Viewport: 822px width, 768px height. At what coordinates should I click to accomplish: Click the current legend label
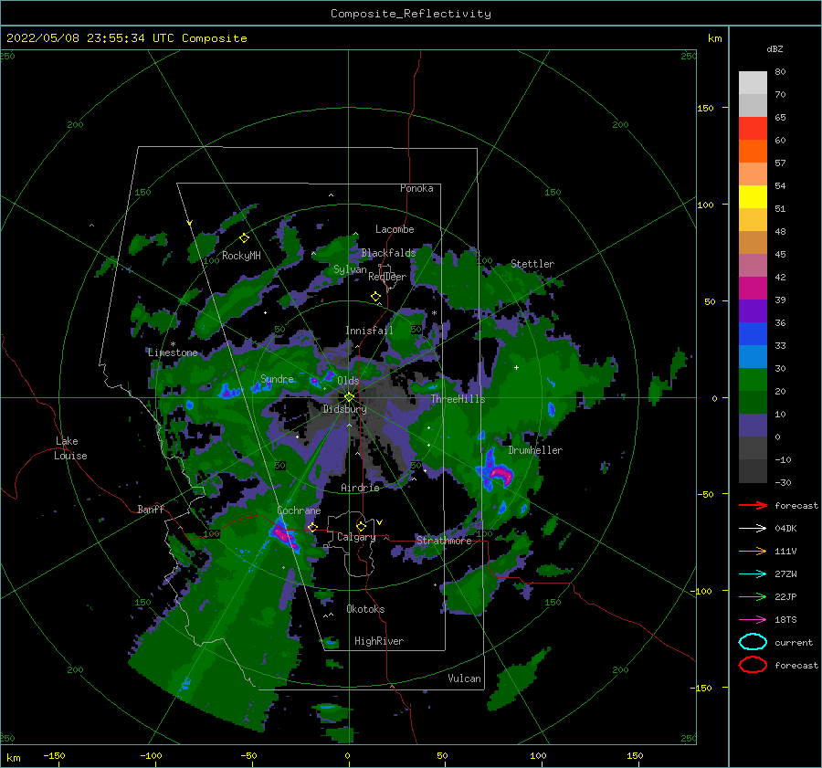pos(794,643)
